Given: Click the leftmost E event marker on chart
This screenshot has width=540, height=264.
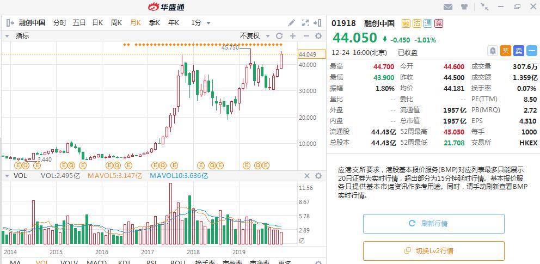Looking at the screenshot, I should pos(17,165).
